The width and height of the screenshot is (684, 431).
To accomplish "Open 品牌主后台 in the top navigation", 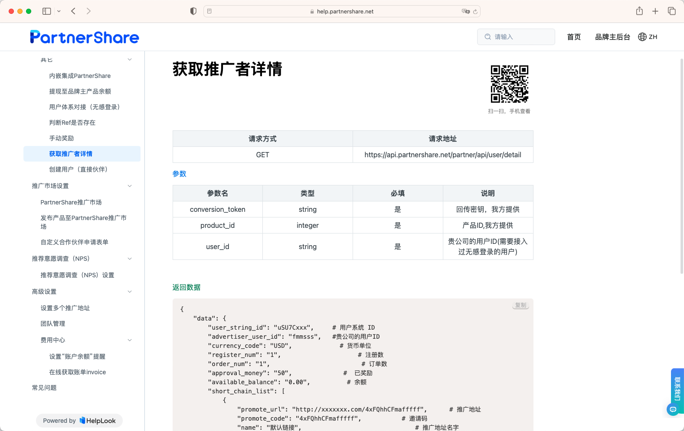I will tap(612, 37).
